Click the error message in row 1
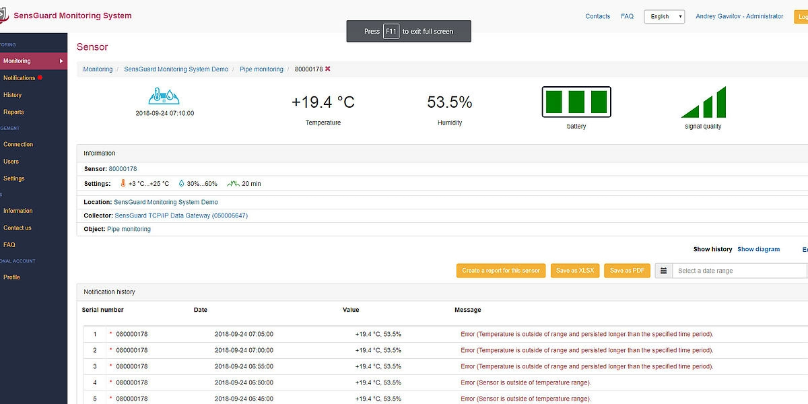 (x=586, y=334)
